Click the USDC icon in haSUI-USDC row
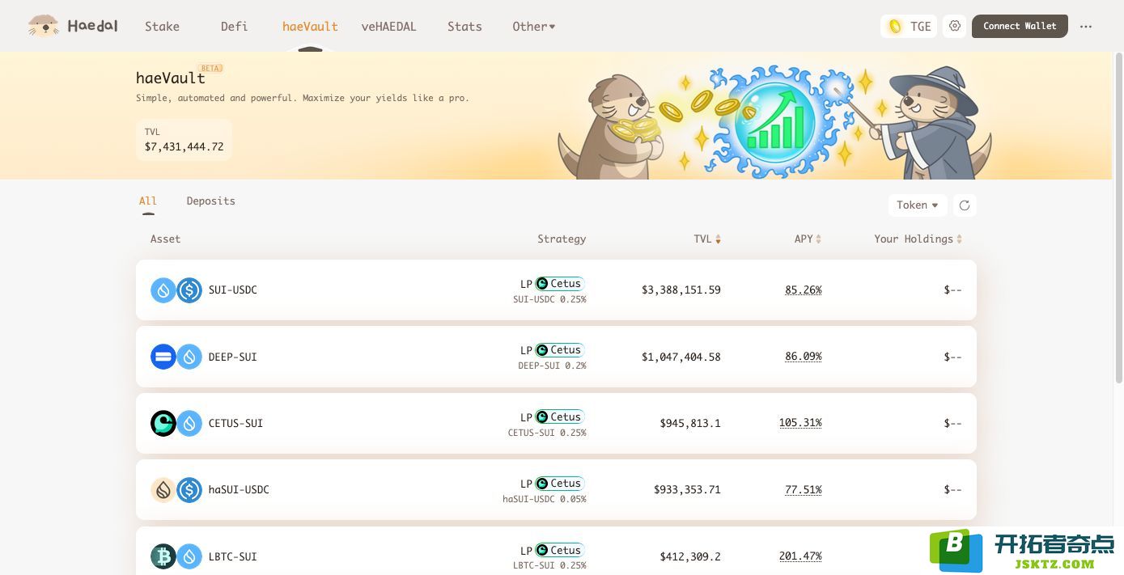1124x575 pixels. pyautogui.click(x=189, y=490)
